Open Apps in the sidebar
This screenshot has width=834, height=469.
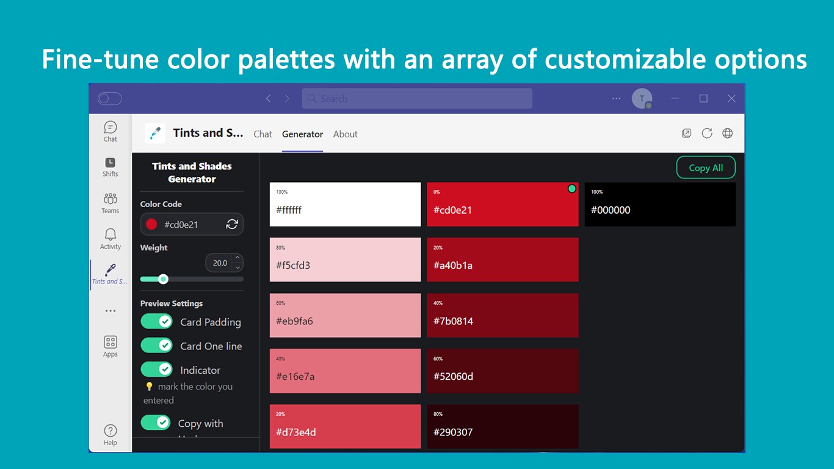(110, 346)
